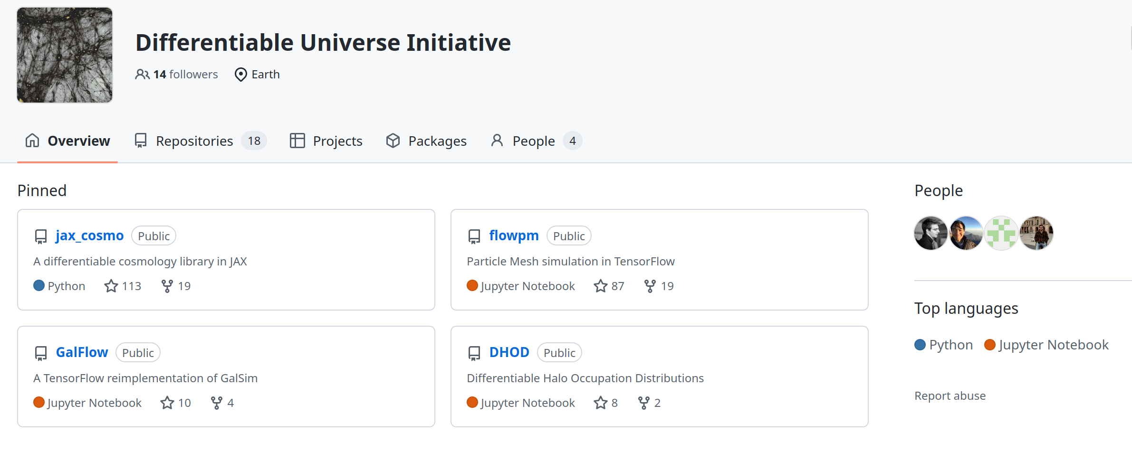The image size is (1132, 452).
Task: Click the Public label on GalFlow card
Action: (138, 353)
